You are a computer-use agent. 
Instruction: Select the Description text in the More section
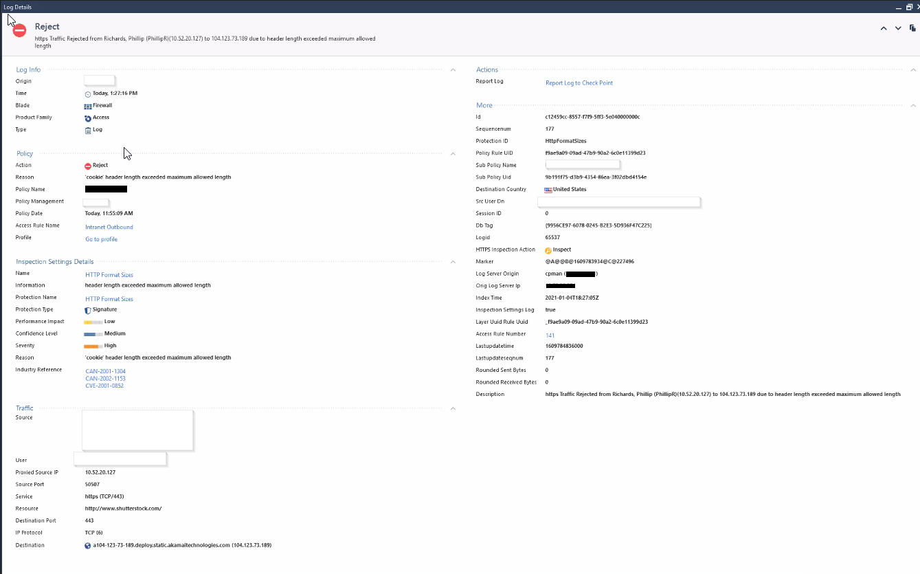coord(723,395)
